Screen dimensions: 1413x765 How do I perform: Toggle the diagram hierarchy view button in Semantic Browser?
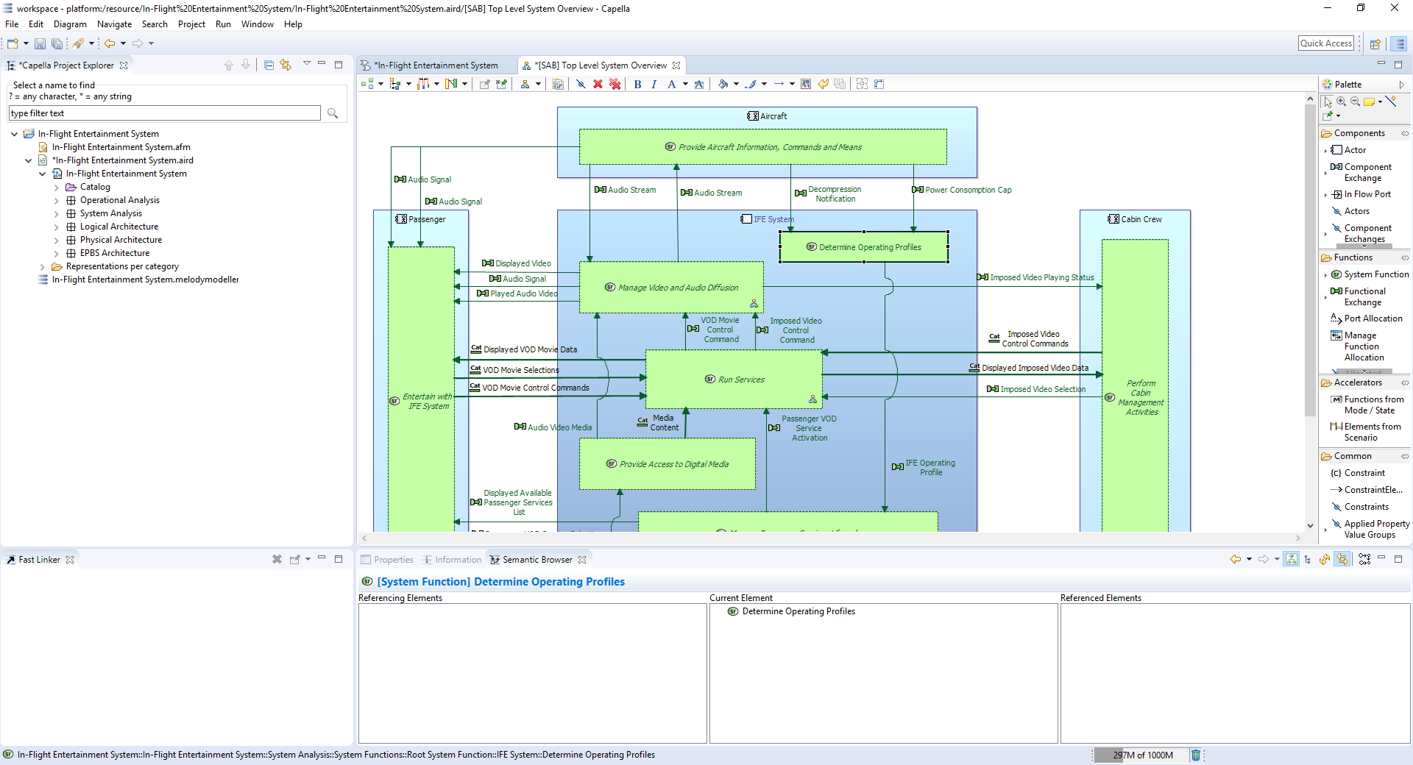pos(1292,560)
